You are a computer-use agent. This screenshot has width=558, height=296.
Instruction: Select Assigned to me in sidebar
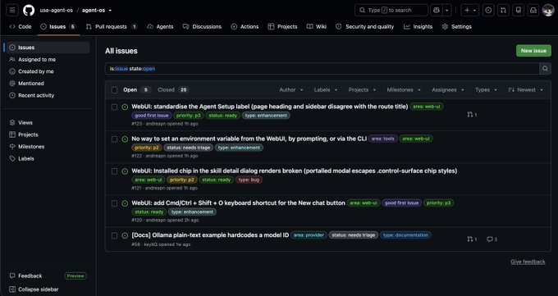pos(48,59)
